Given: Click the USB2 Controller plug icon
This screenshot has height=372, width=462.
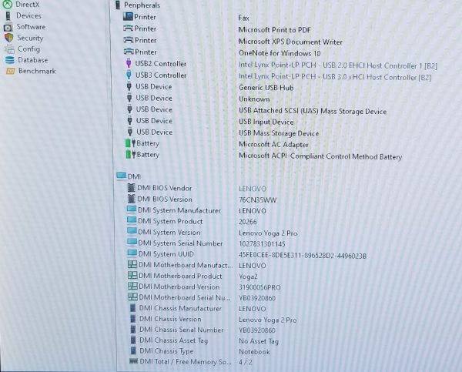Looking at the screenshot, I should pos(128,64).
